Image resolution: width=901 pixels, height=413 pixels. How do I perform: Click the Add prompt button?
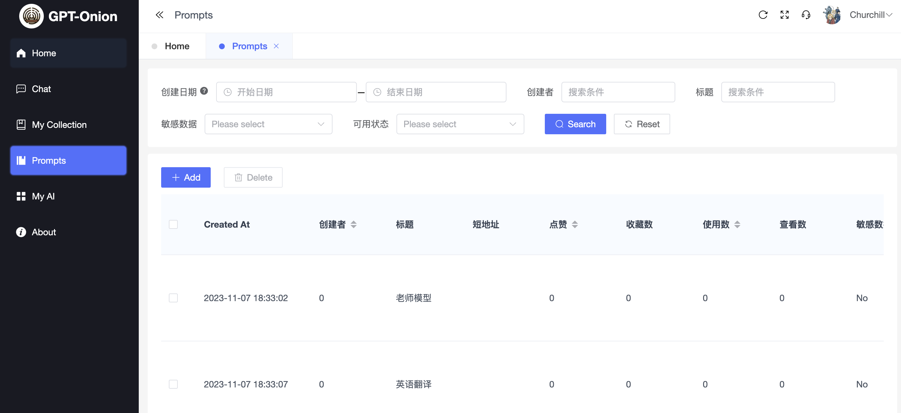[x=186, y=178]
